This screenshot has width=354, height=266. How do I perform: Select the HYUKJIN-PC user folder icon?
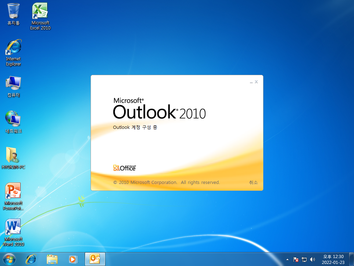tap(13, 158)
